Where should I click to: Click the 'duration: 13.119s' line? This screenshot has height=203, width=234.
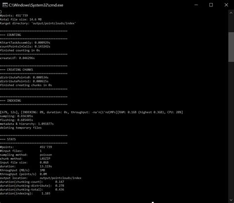(x=26, y=167)
